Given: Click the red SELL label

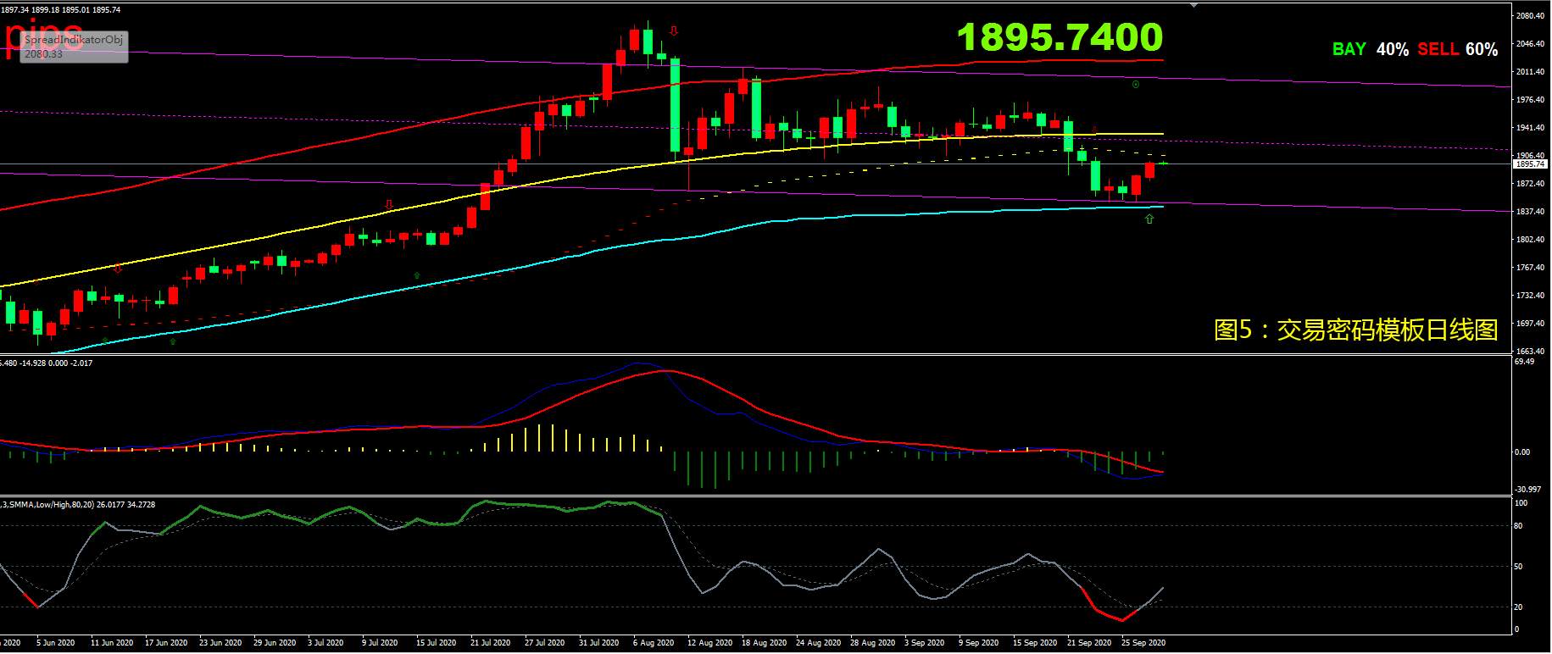Looking at the screenshot, I should point(1438,49).
